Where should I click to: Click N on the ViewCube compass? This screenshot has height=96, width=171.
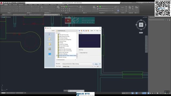pyautogui.click(x=141, y=20)
